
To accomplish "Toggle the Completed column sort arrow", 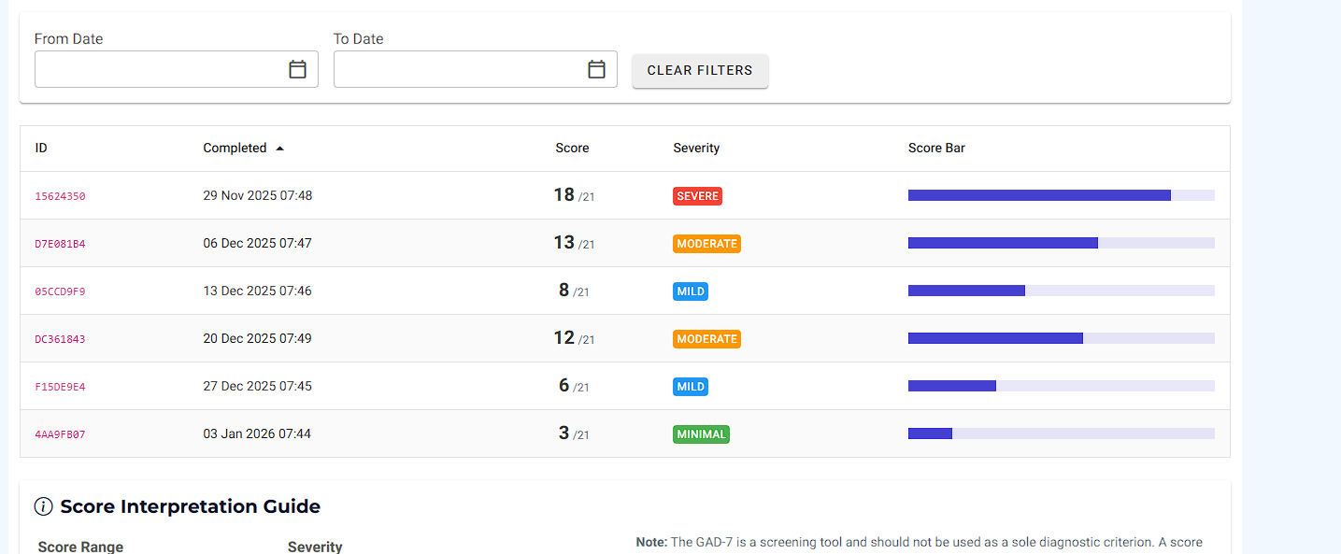I will (279, 148).
